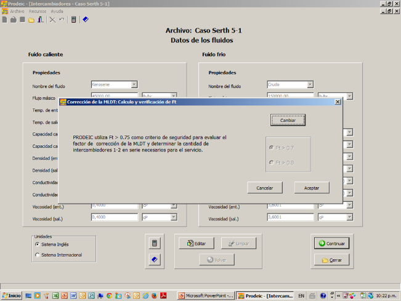Open the hot fluid name dropdown (Kerosene)
The width and height of the screenshot is (401, 301).
tap(134, 84)
